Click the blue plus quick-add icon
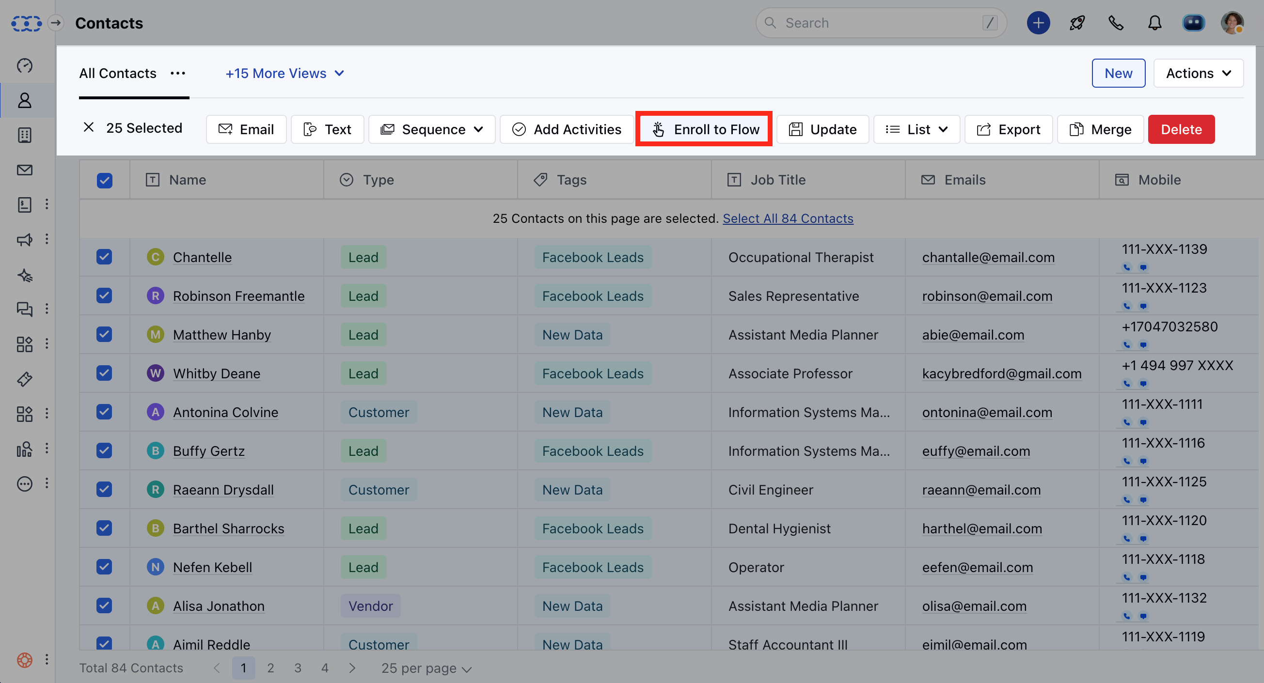The height and width of the screenshot is (683, 1264). pos(1038,23)
